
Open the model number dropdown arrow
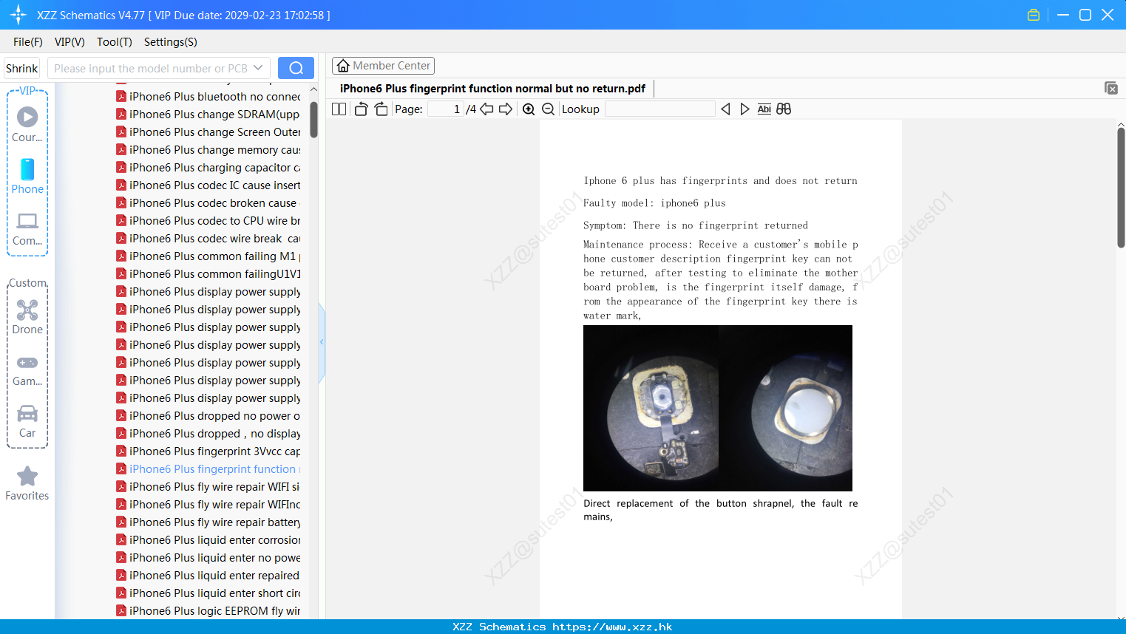click(258, 68)
